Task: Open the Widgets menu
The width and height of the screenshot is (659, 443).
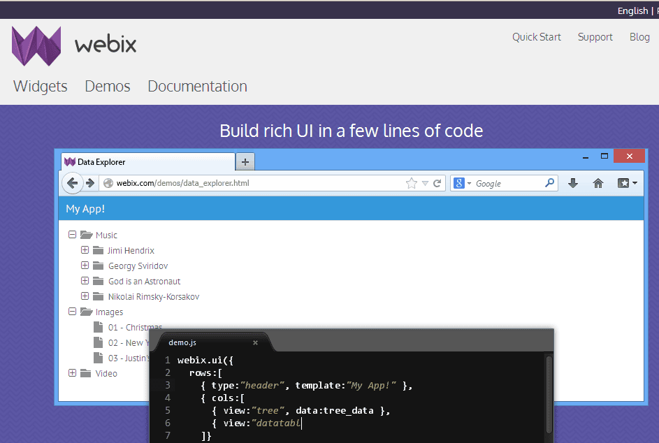Action: (x=41, y=86)
